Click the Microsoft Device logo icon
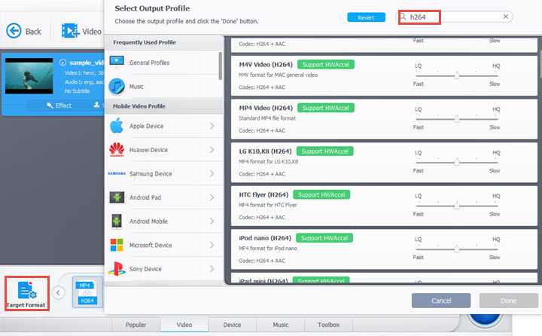 (117, 245)
